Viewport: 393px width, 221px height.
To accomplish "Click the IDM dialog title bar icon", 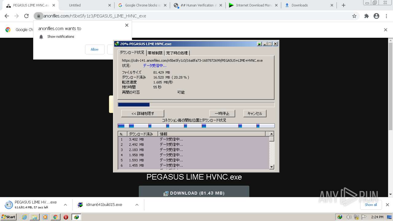I will [x=117, y=44].
